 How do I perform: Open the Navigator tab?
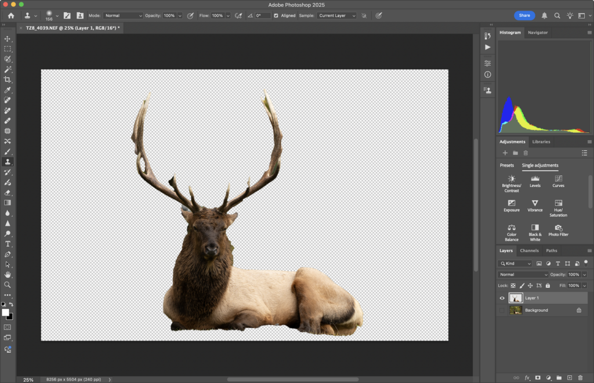pos(537,32)
